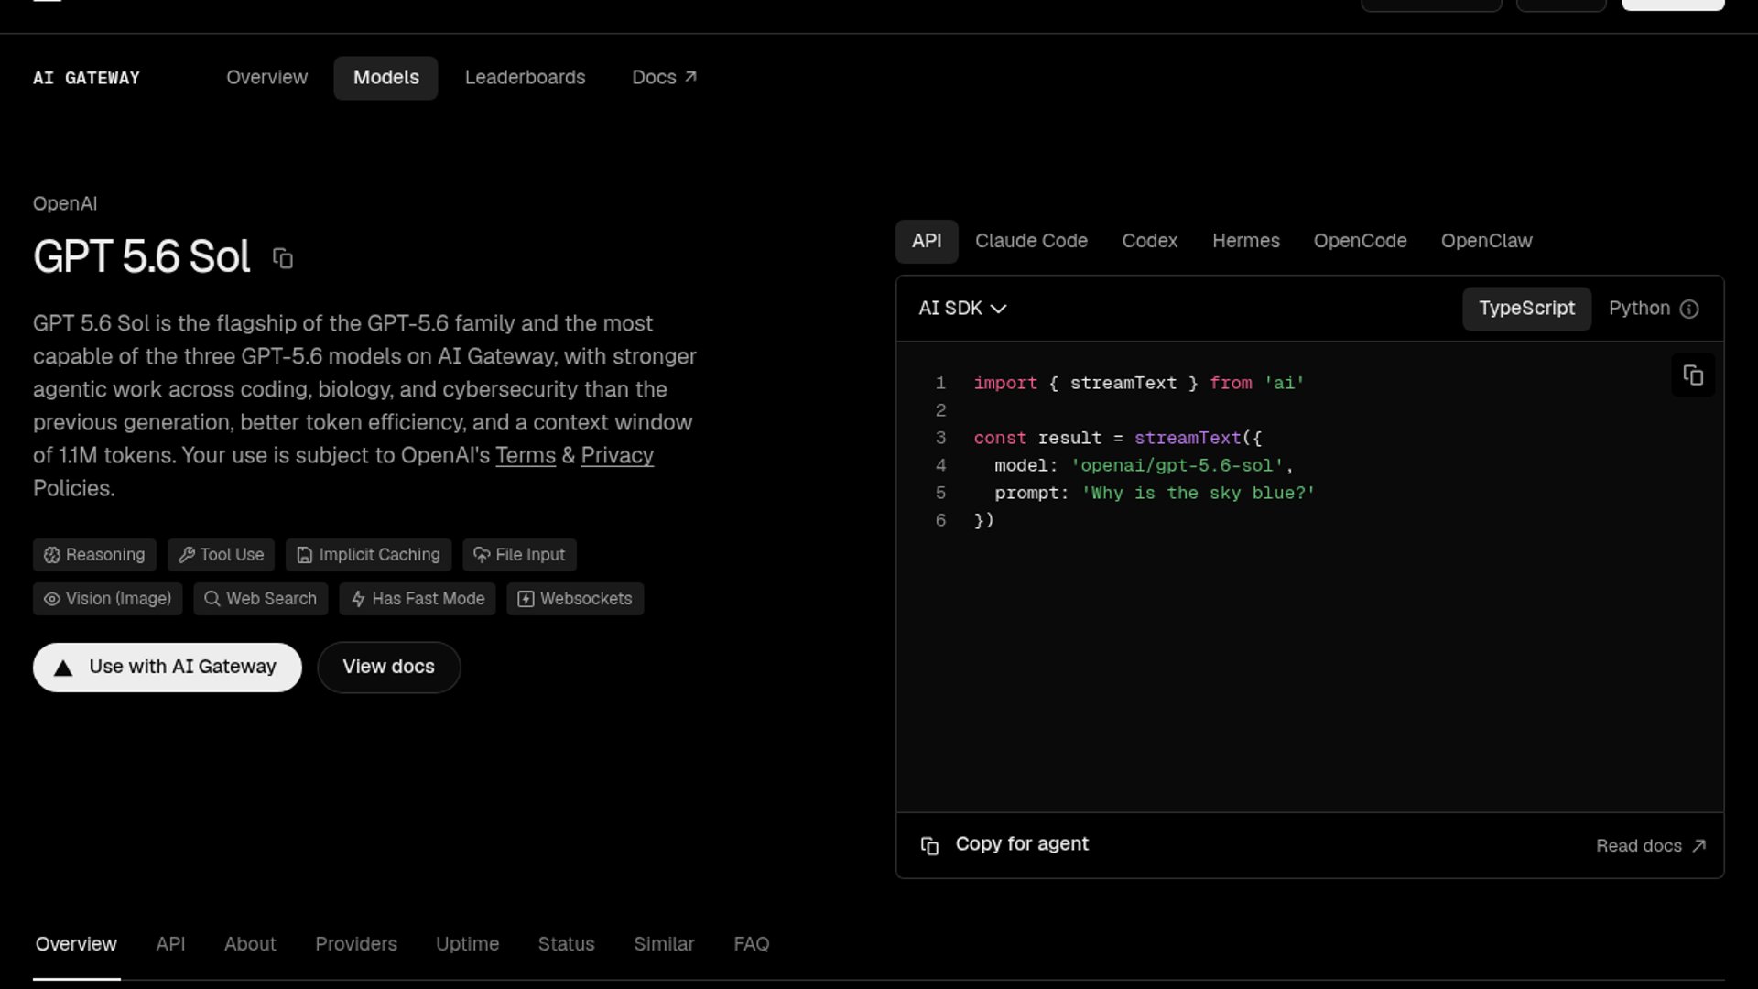
Task: Go to Models in the top navigation
Action: click(x=386, y=78)
